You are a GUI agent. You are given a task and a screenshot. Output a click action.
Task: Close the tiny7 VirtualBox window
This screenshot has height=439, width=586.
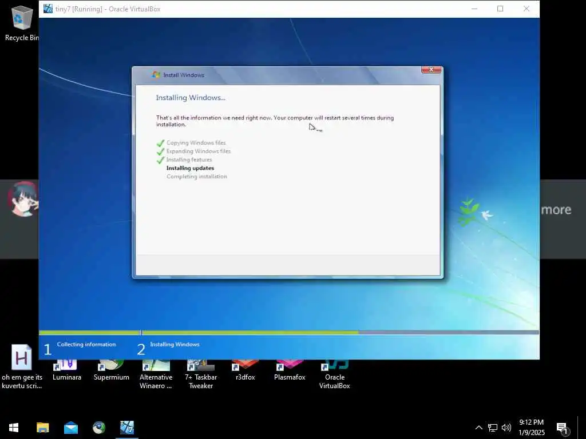526,9
